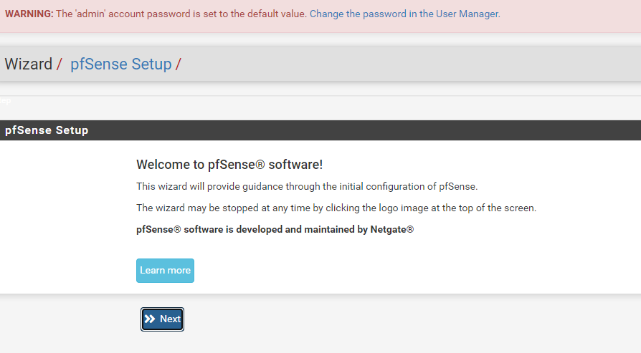This screenshot has height=353, width=641.
Task: Click the red slash after Wizard breadcrumb
Action: tap(59, 64)
